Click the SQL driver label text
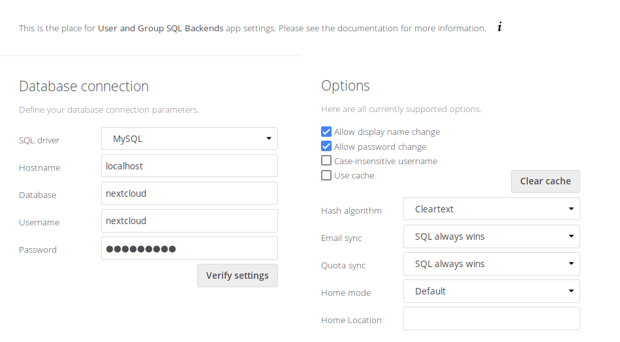620x342 pixels. (x=39, y=141)
